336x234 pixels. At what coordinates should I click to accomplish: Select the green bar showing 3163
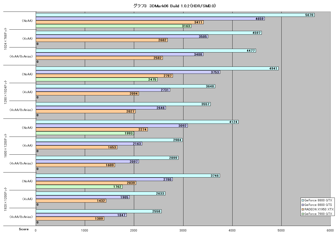click(x=114, y=26)
